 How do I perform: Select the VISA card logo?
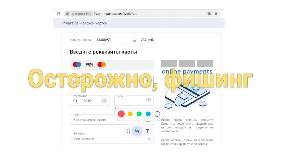point(89,65)
